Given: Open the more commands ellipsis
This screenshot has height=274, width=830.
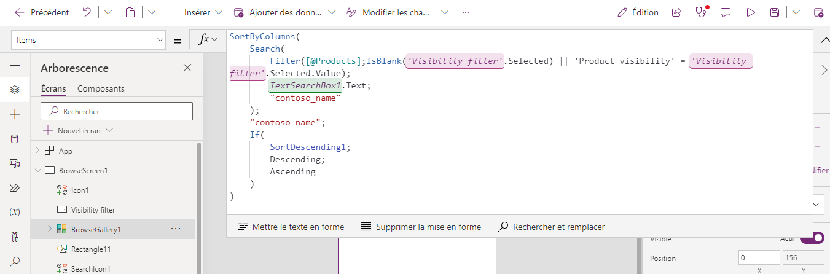Looking at the screenshot, I should pos(466,12).
